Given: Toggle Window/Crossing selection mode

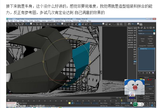Looking at the screenshot, I should pos(44,24).
